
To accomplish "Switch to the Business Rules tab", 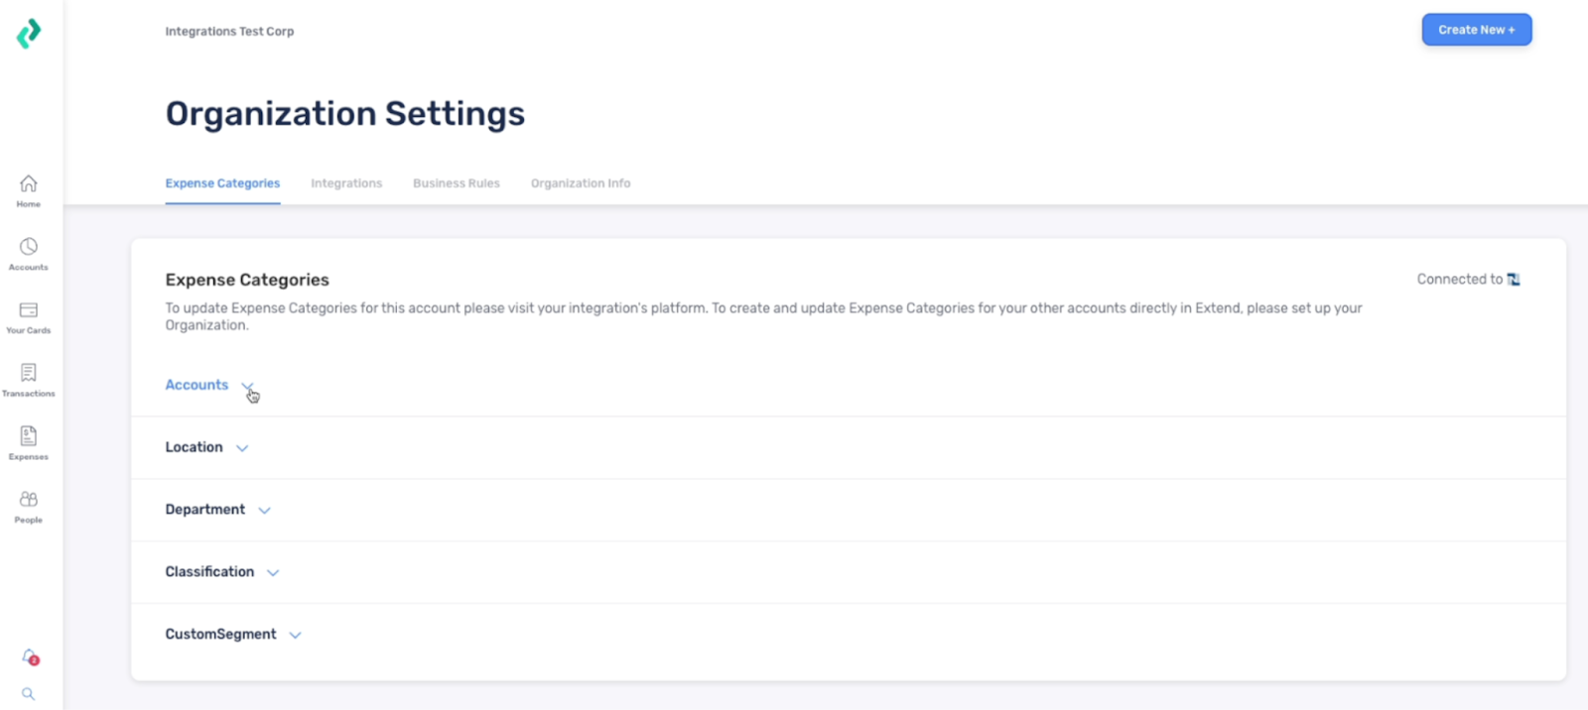I will tap(457, 183).
